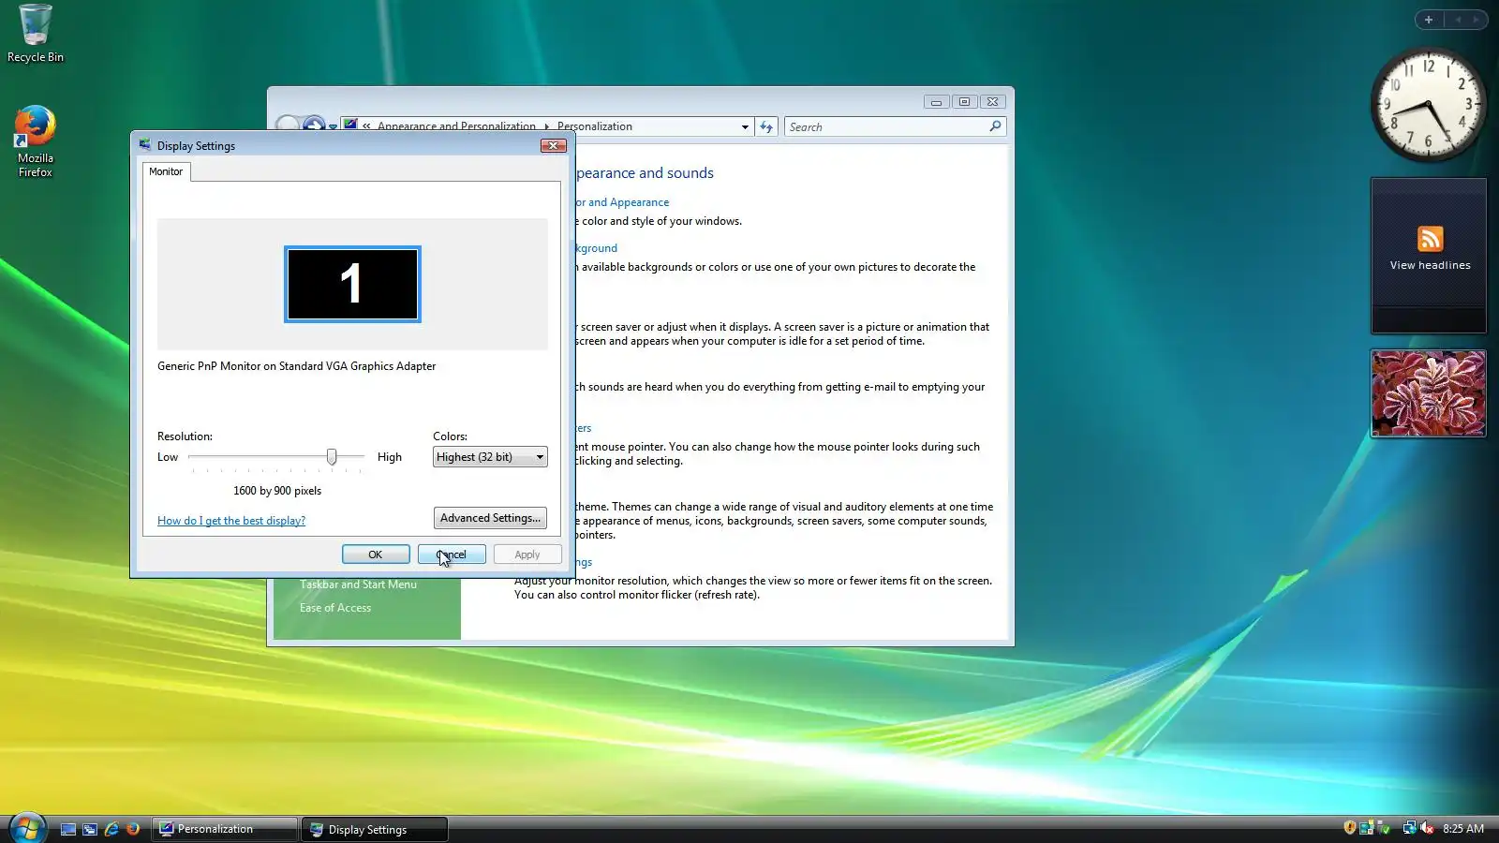Launch Internet Explorer from Quick Launch
The image size is (1499, 843).
[x=111, y=829]
